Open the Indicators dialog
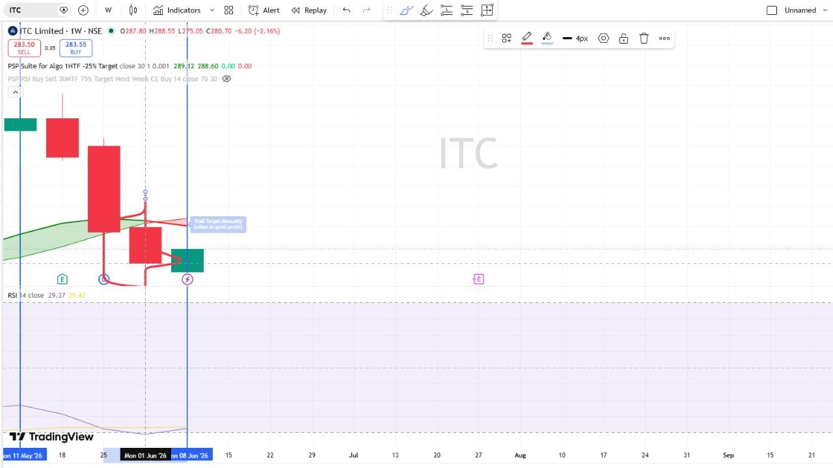Screen dimensions: 833x468 (177, 10)
